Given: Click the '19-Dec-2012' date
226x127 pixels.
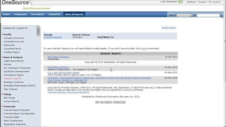Looking at the screenshot, I should pyautogui.click(x=171, y=67).
